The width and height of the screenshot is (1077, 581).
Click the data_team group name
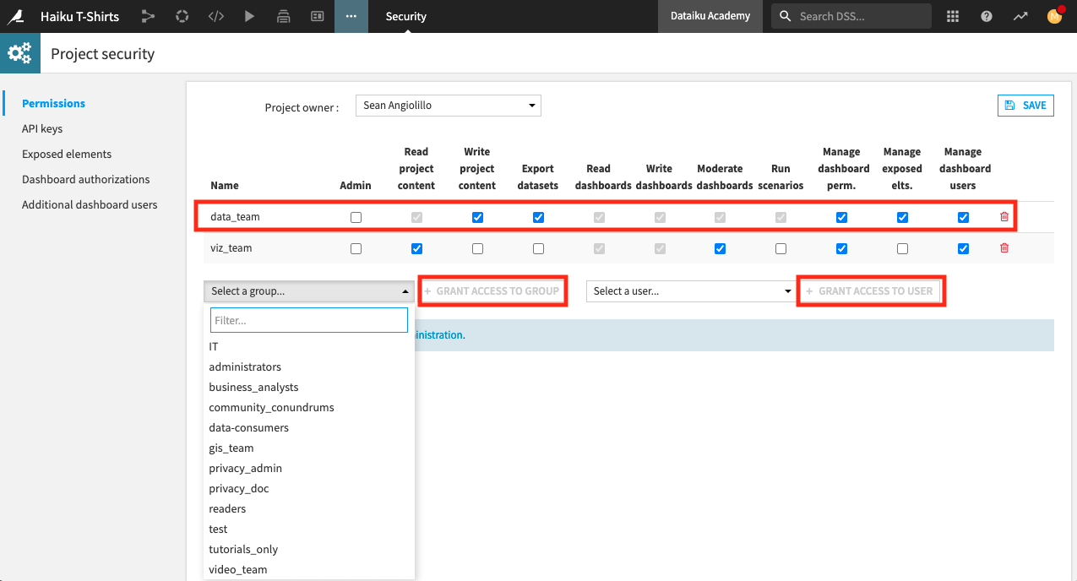(x=235, y=217)
